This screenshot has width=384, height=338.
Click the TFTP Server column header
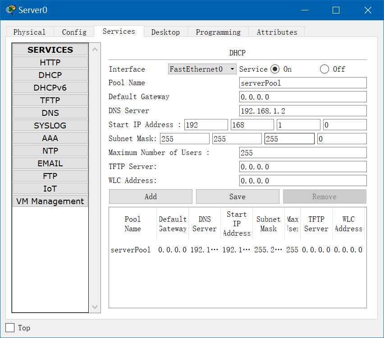click(316, 224)
